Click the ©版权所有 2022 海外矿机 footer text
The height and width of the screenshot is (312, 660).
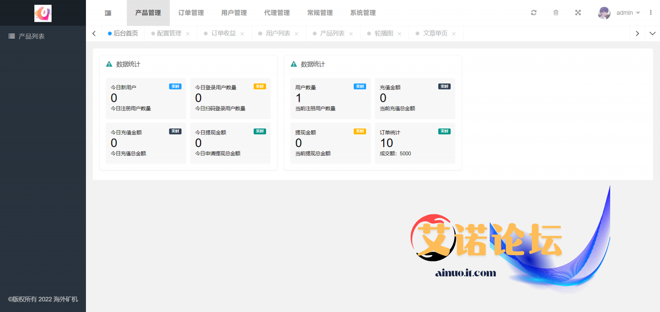point(43,300)
